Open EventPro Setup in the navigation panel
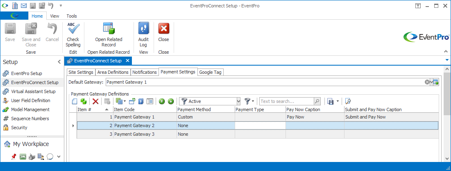 point(27,73)
